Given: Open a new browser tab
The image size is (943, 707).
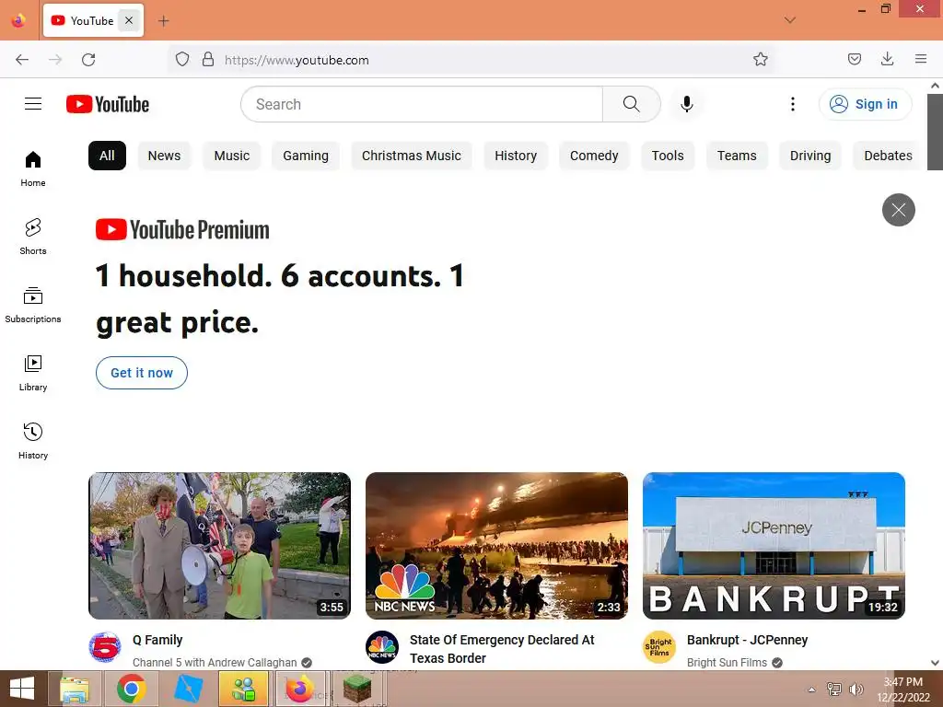Looking at the screenshot, I should tap(164, 21).
